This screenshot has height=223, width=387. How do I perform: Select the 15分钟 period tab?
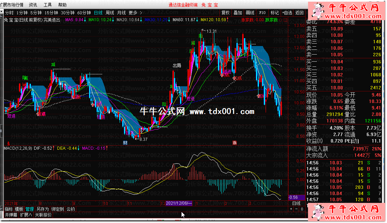(51, 13)
